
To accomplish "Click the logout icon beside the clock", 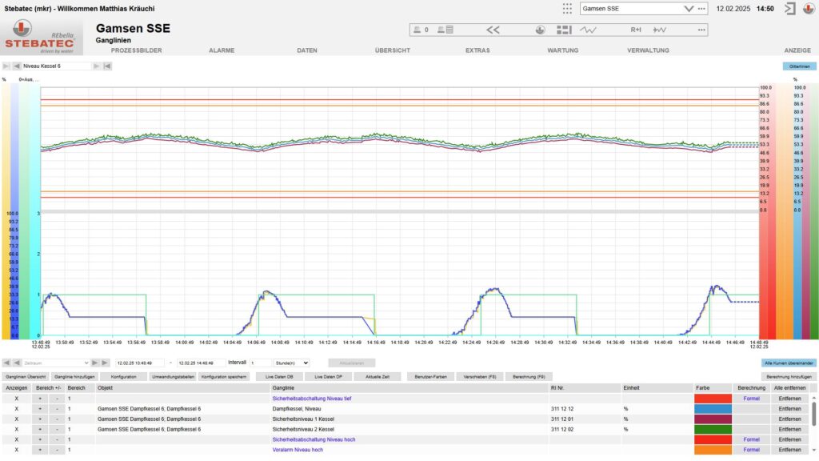I will (789, 9).
